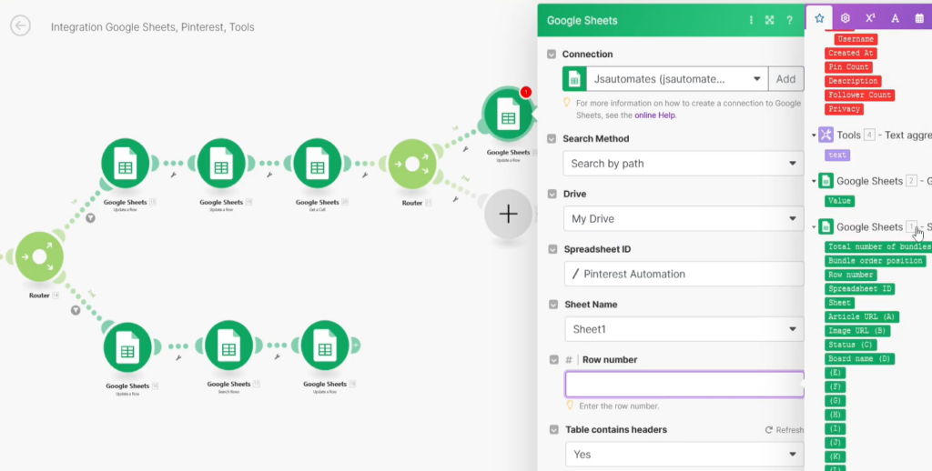This screenshot has width=932, height=471.
Task: Toggle the Table contains headers checkbox
Action: click(x=554, y=429)
